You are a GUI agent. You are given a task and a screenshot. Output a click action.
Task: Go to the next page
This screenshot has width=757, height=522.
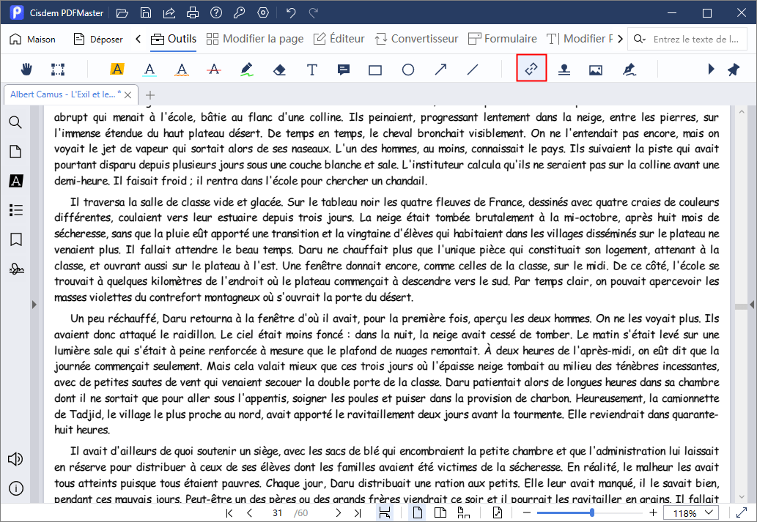tap(338, 512)
